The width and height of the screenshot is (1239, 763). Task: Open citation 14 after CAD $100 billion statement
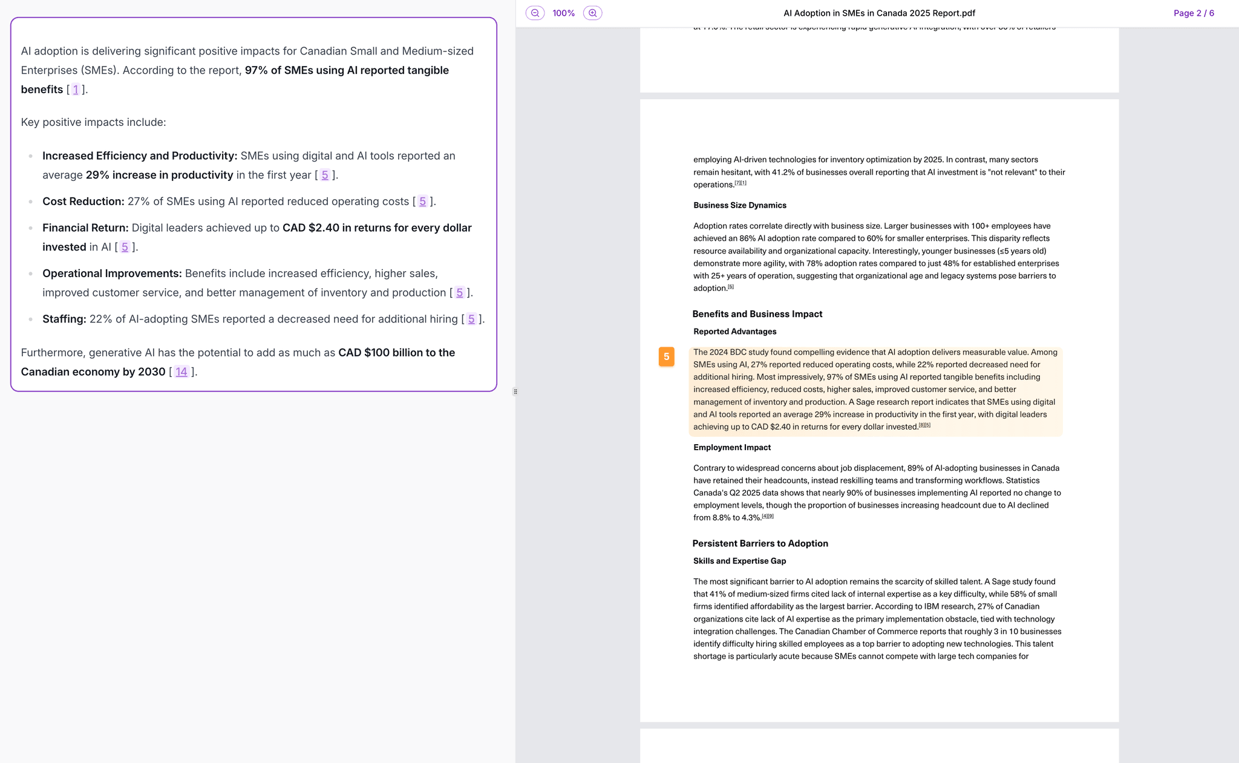coord(181,372)
